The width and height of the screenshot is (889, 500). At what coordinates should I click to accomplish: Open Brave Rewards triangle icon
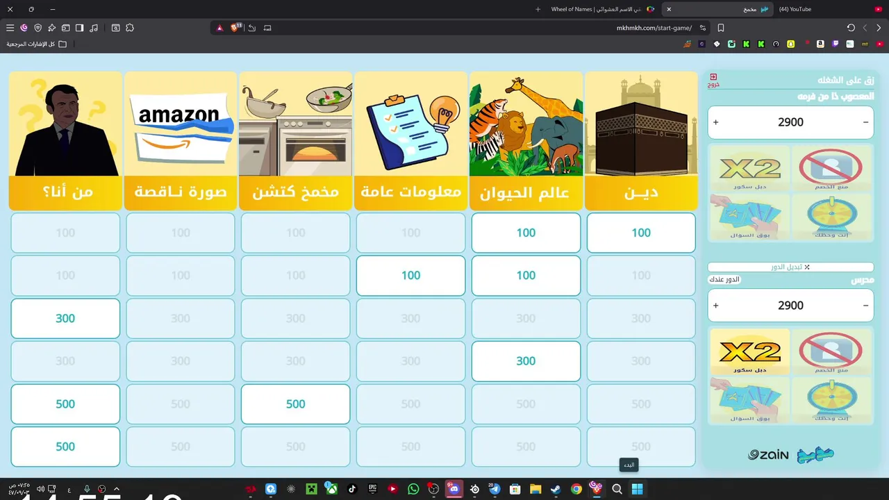click(219, 28)
